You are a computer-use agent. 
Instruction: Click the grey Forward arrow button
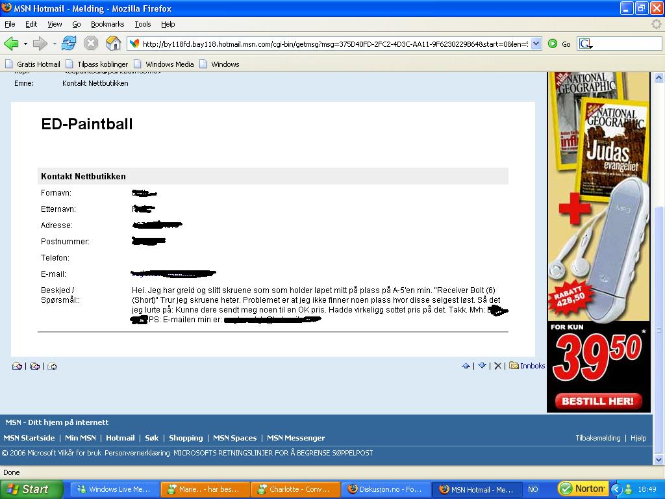40,44
